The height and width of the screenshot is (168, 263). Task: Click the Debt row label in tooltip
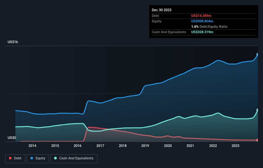pyautogui.click(x=155, y=16)
